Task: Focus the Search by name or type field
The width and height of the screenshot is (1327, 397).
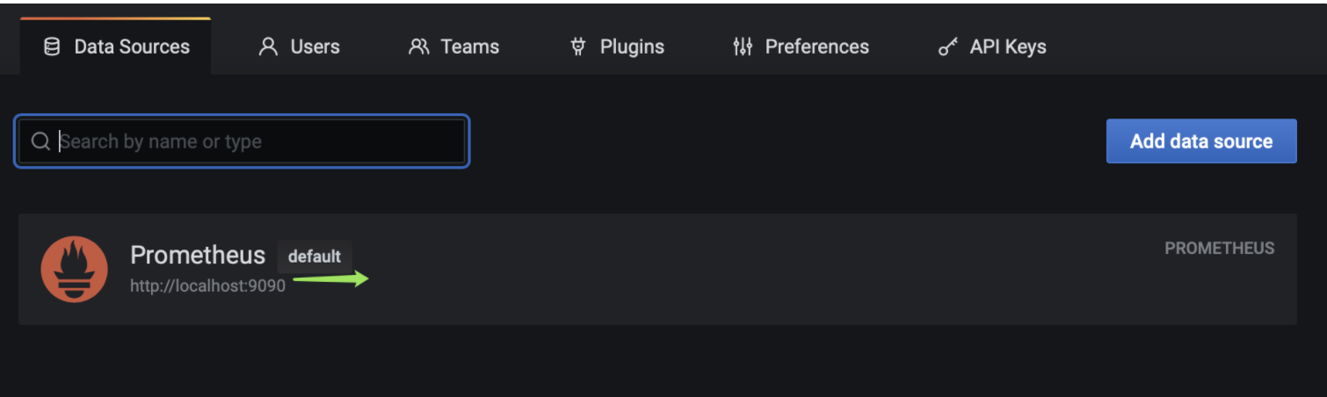Action: pyautogui.click(x=242, y=141)
